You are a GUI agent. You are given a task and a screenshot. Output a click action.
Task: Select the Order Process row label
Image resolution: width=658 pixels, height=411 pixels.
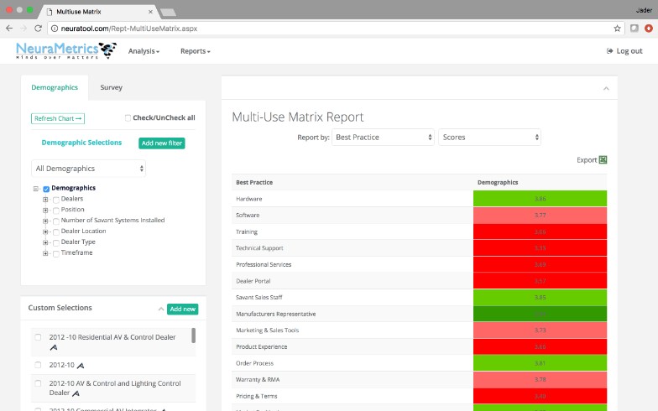point(255,363)
